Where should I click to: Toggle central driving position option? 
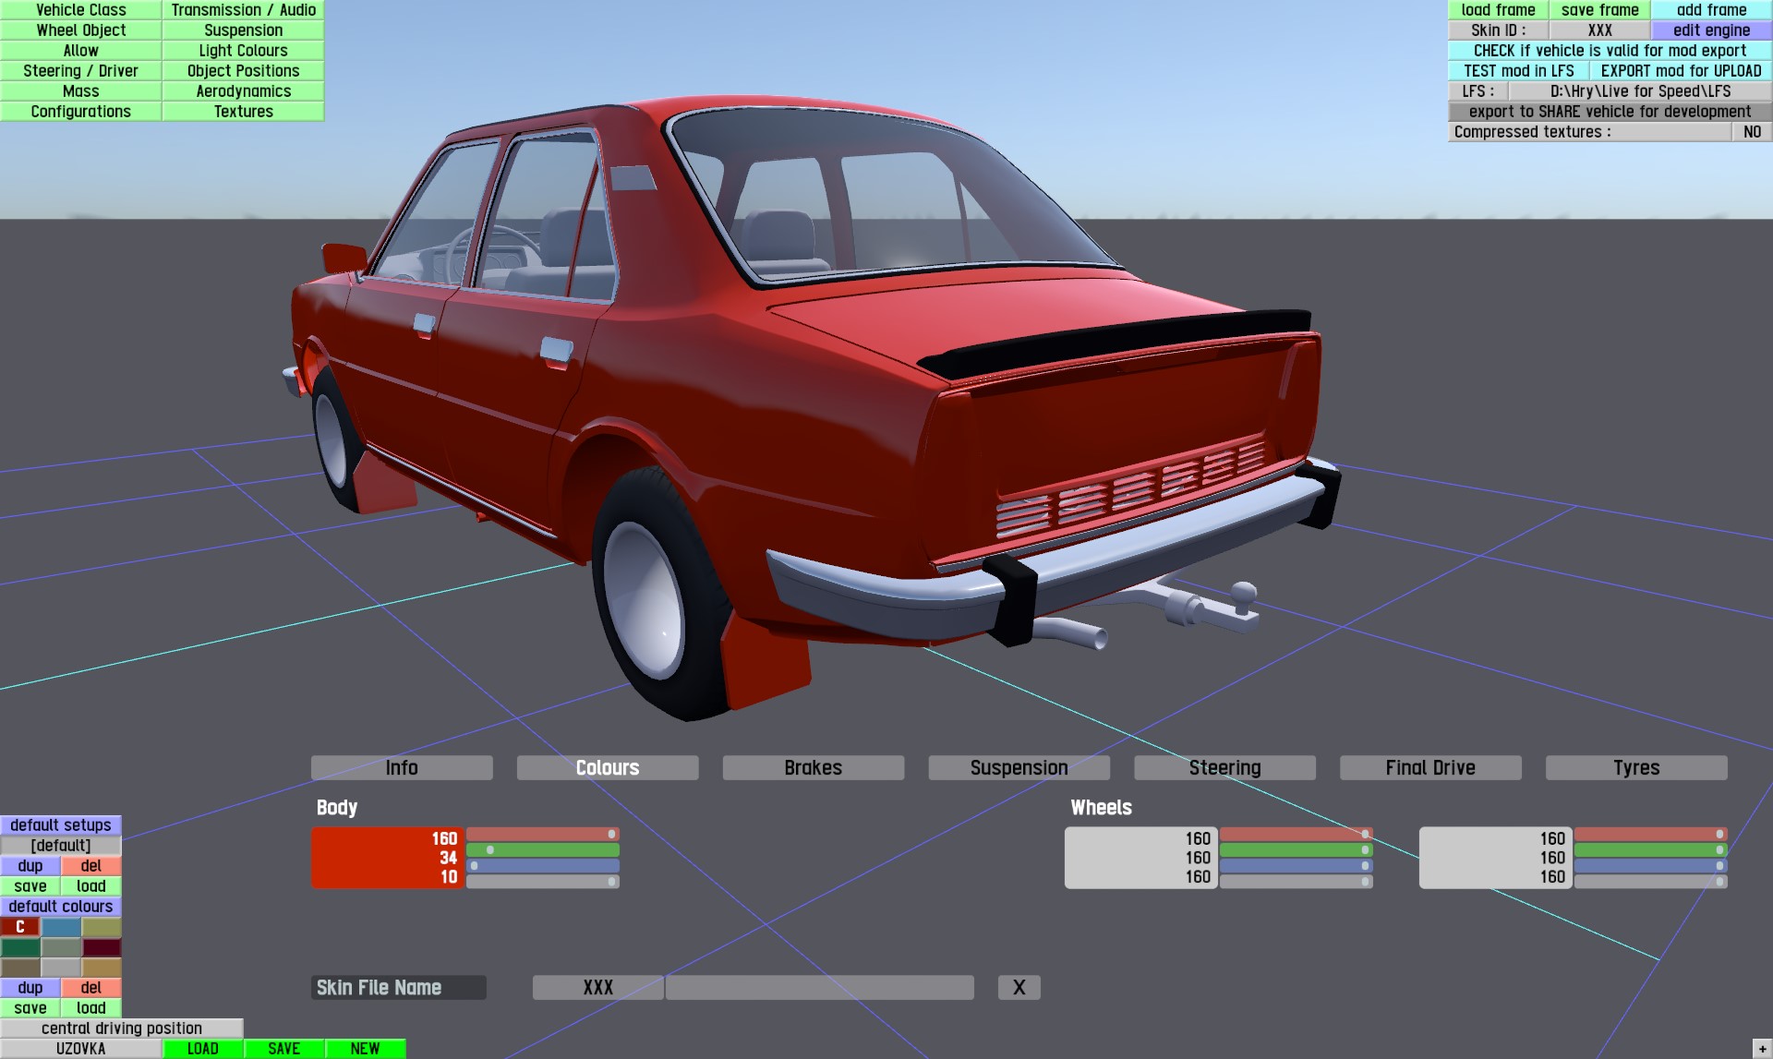pos(121,1028)
